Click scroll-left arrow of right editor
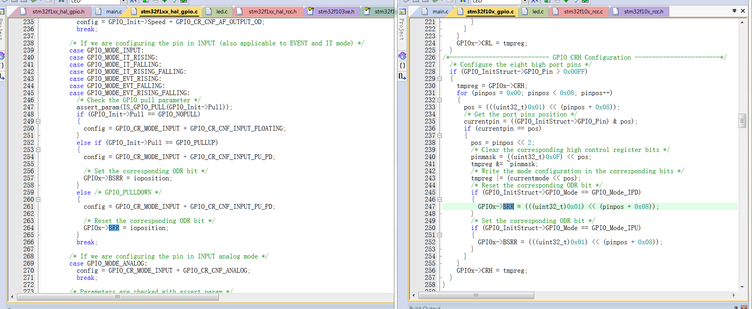 [x=414, y=295]
